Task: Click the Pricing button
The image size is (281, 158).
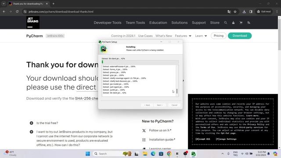Action: [x=219, y=36]
